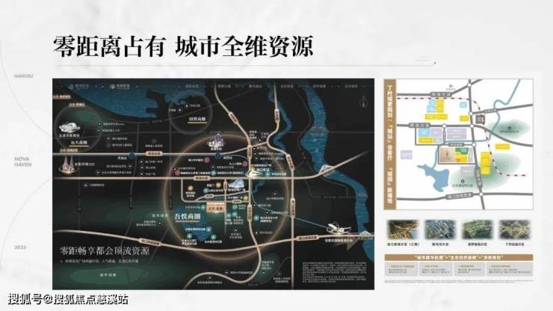Select the blue lake on planning map
This screenshot has width=553, height=311.
coord(435,178)
